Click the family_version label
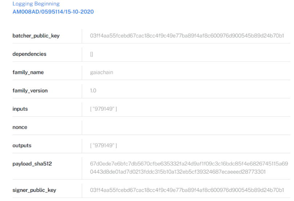The image size is (294, 201). tap(30, 91)
